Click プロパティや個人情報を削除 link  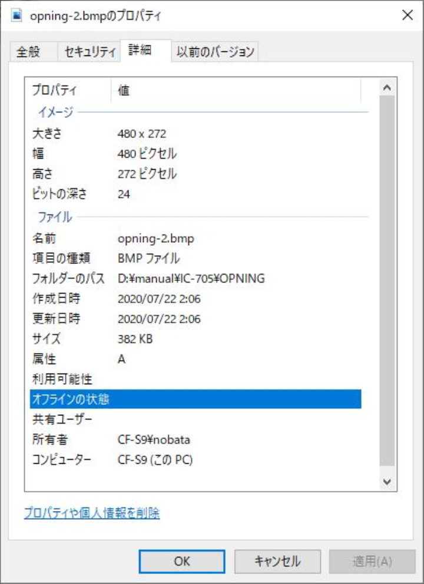coord(92,513)
